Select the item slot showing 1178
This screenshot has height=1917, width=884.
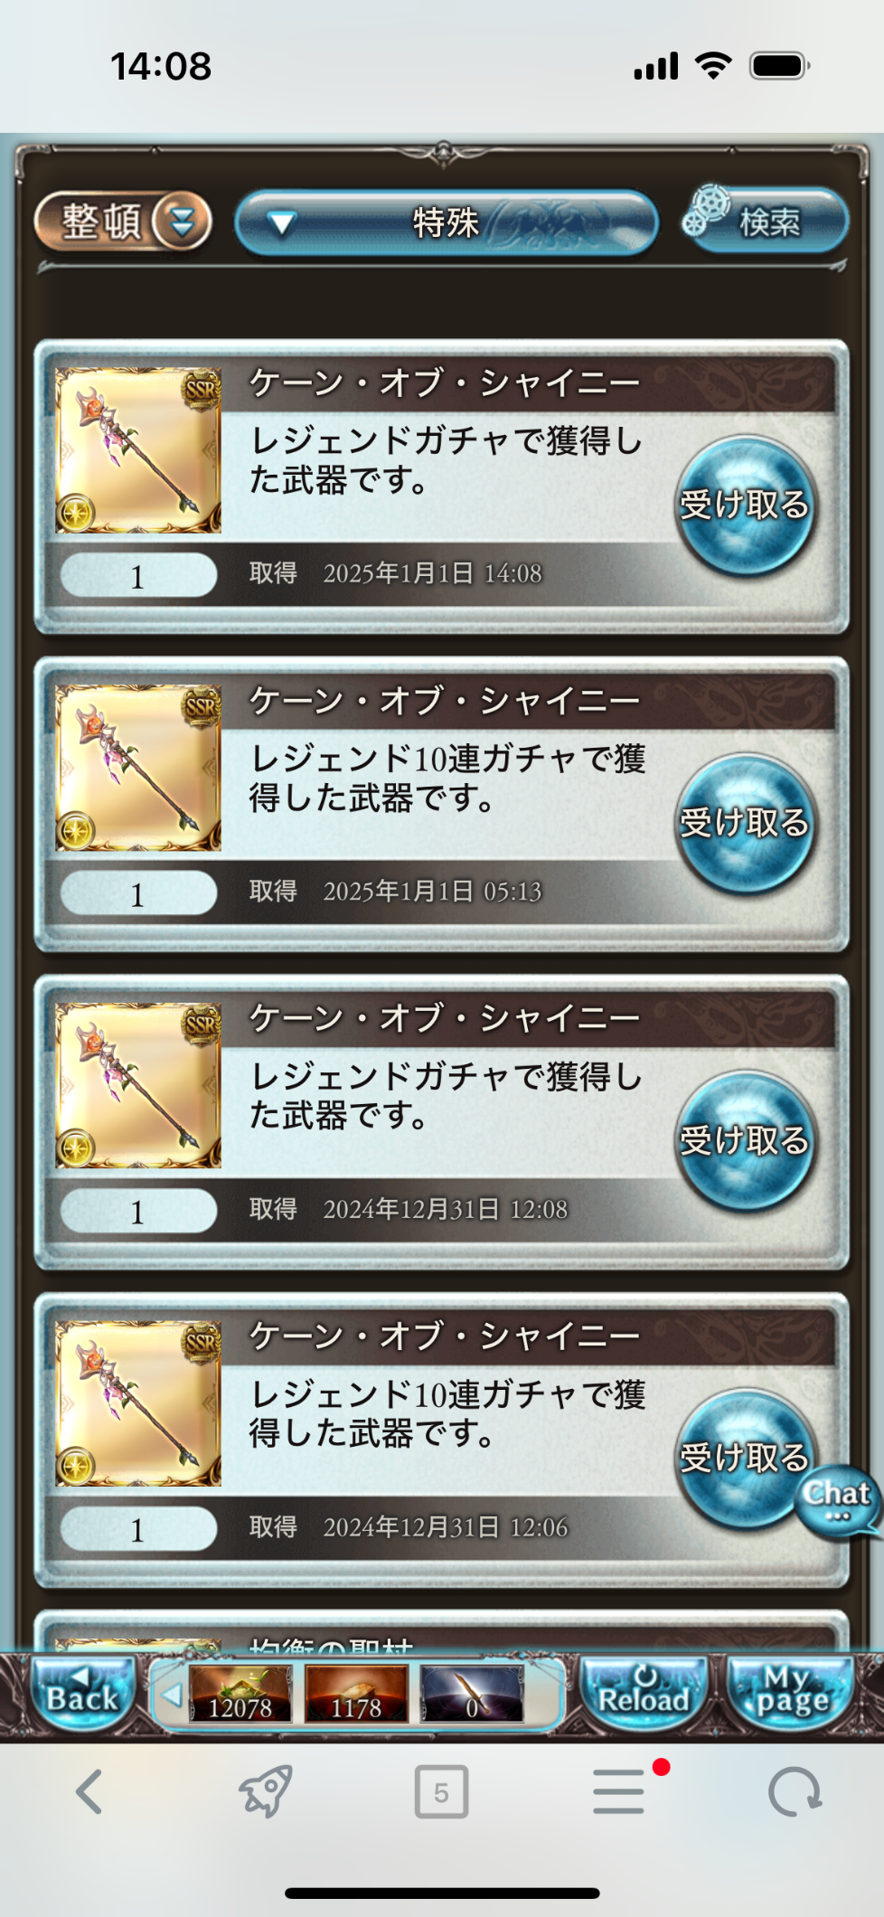356,1694
